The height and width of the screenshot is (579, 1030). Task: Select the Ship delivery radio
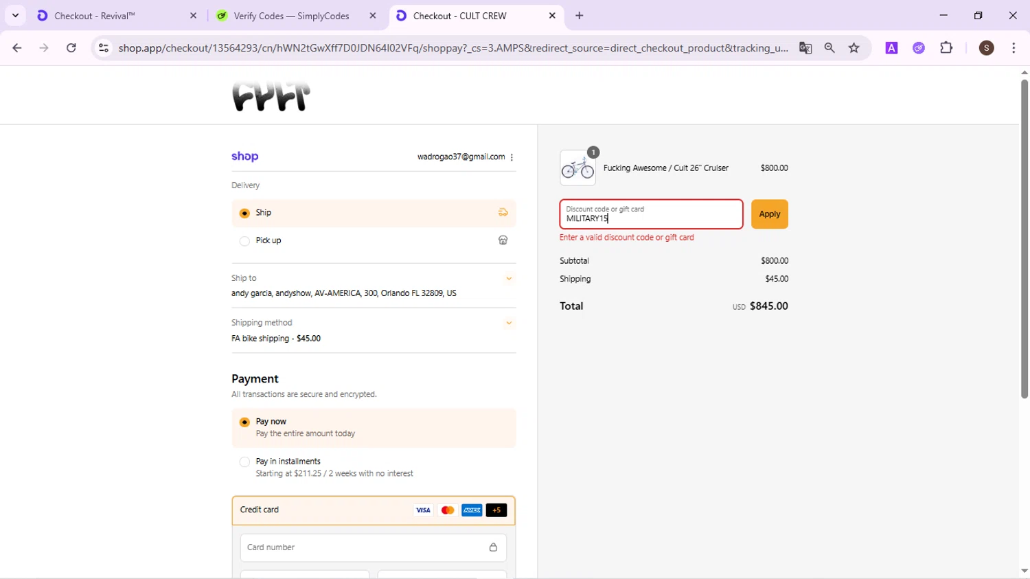[244, 213]
